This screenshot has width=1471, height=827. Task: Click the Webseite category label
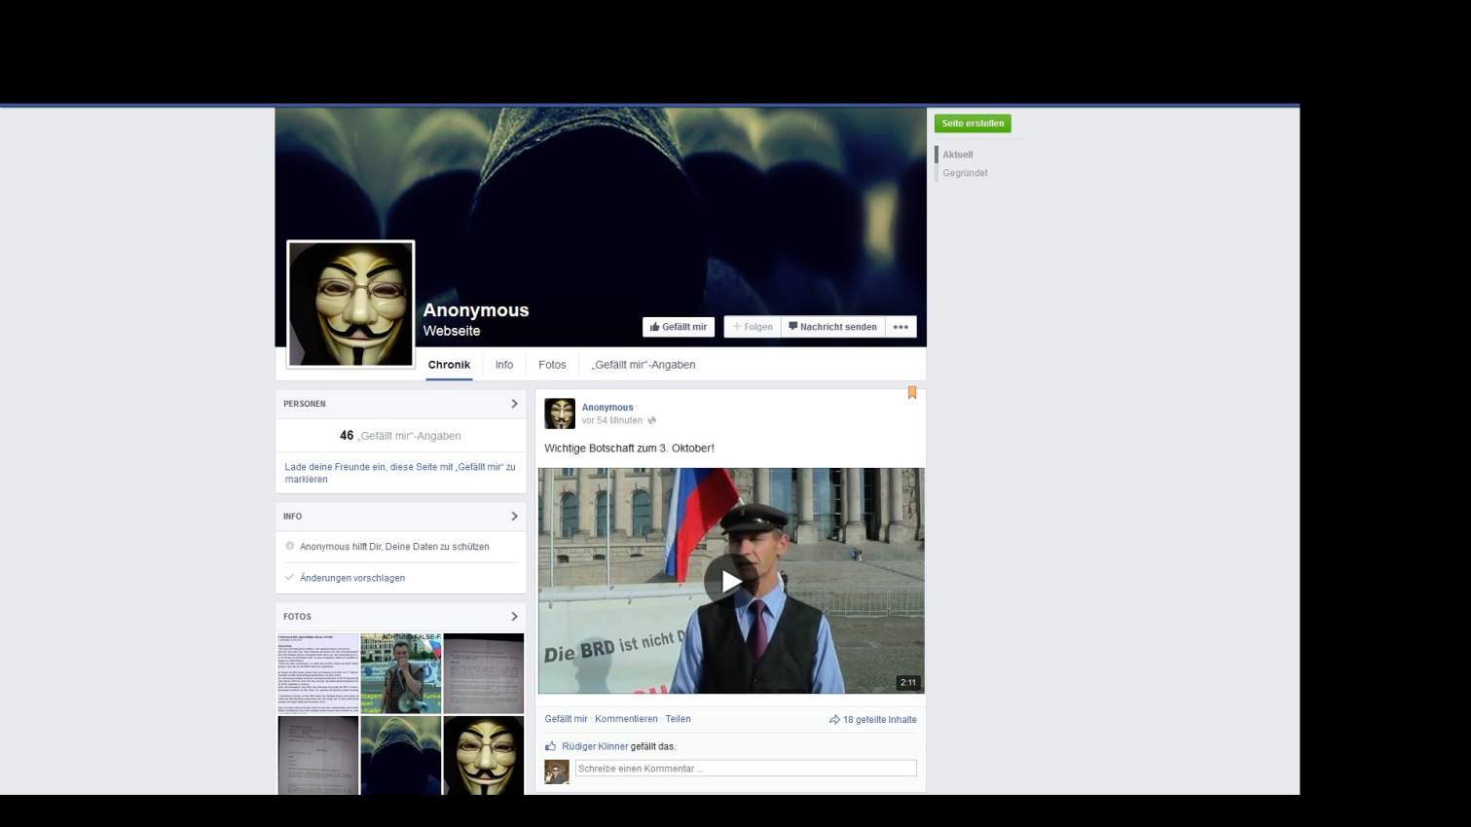pos(452,331)
